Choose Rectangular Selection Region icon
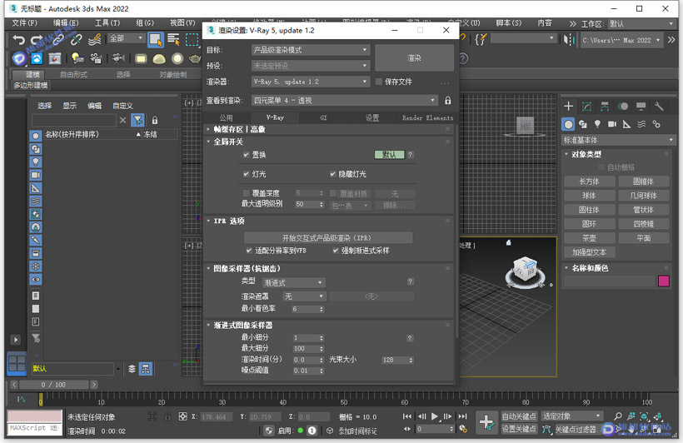683x443 pixels. [192, 40]
